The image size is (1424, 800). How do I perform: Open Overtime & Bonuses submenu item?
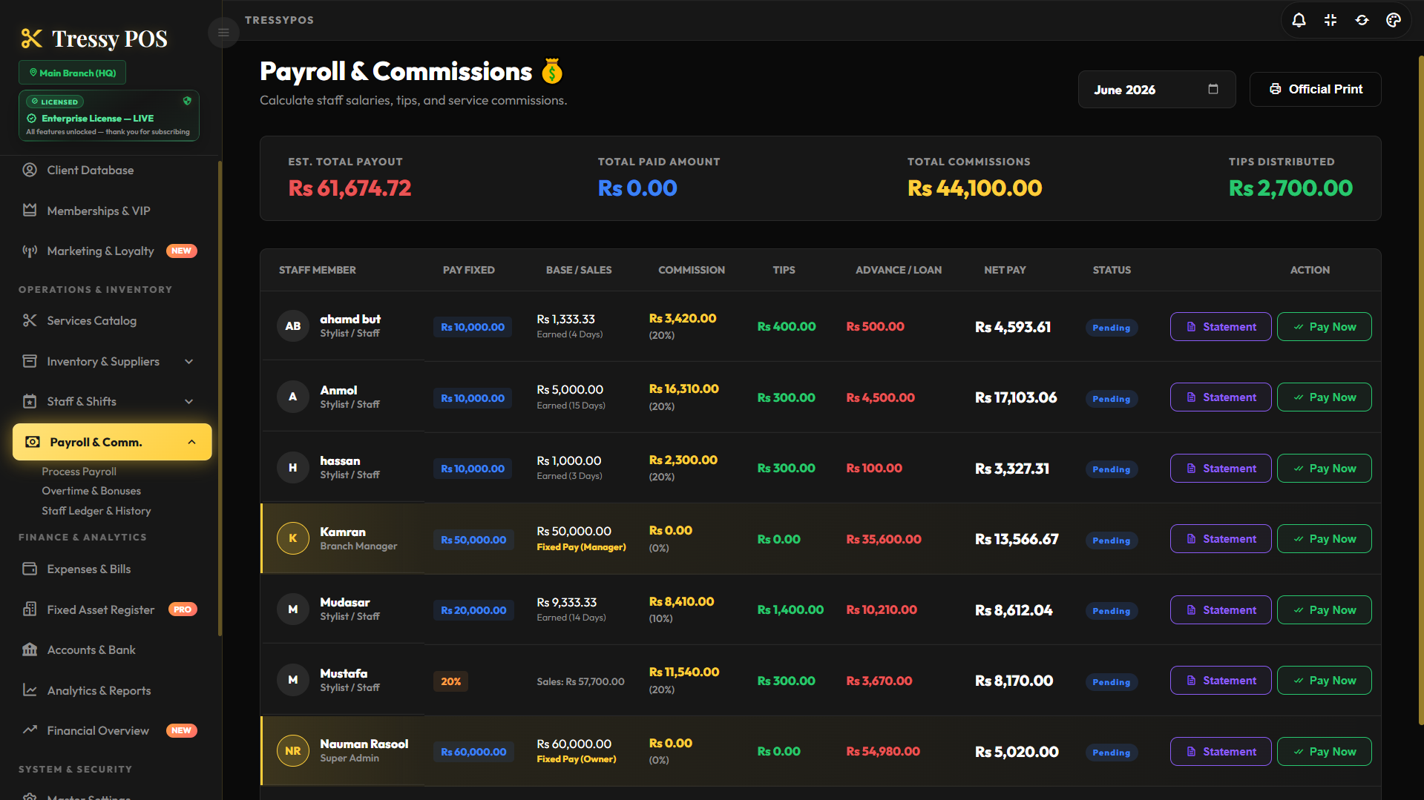pyautogui.click(x=91, y=491)
